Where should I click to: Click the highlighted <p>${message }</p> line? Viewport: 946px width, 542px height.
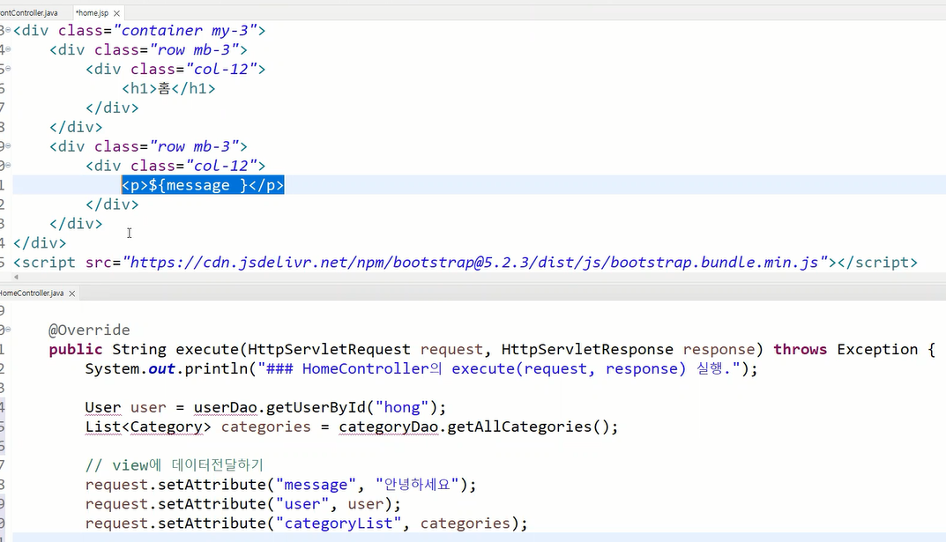(x=203, y=185)
